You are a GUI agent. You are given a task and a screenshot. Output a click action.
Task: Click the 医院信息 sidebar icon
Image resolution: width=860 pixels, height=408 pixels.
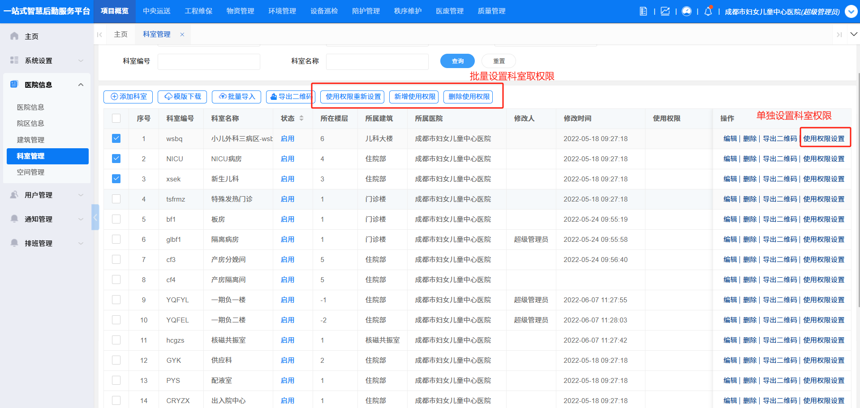[14, 84]
